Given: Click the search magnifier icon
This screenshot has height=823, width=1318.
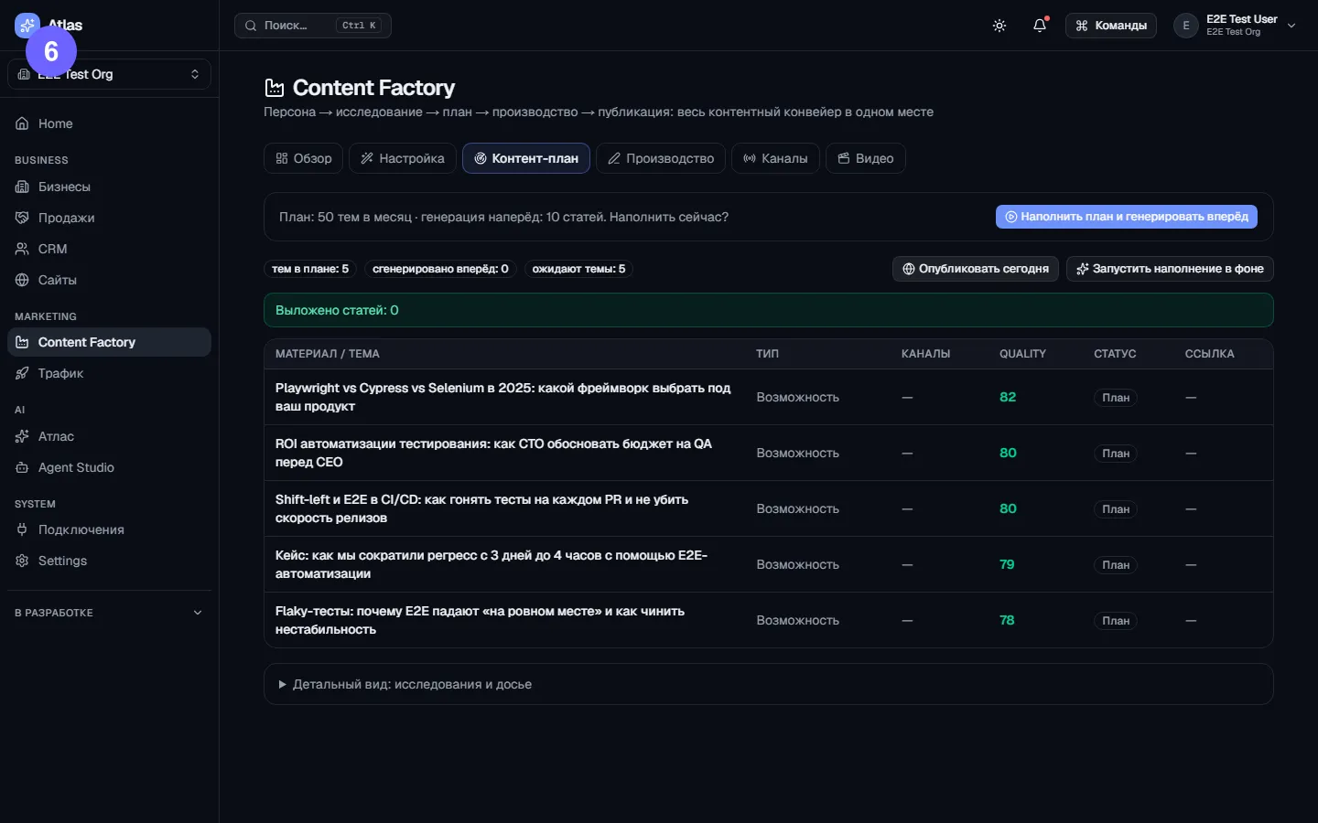Looking at the screenshot, I should tap(251, 26).
